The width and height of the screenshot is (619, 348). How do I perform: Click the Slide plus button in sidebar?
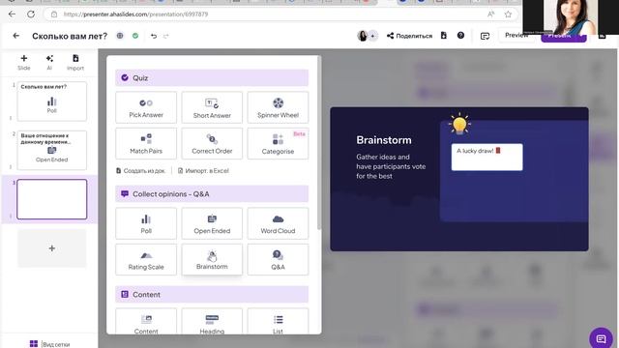click(x=23, y=62)
